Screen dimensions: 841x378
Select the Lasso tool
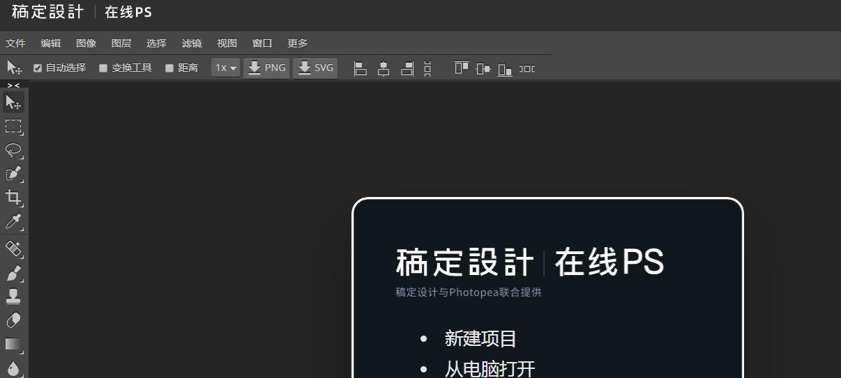click(13, 150)
